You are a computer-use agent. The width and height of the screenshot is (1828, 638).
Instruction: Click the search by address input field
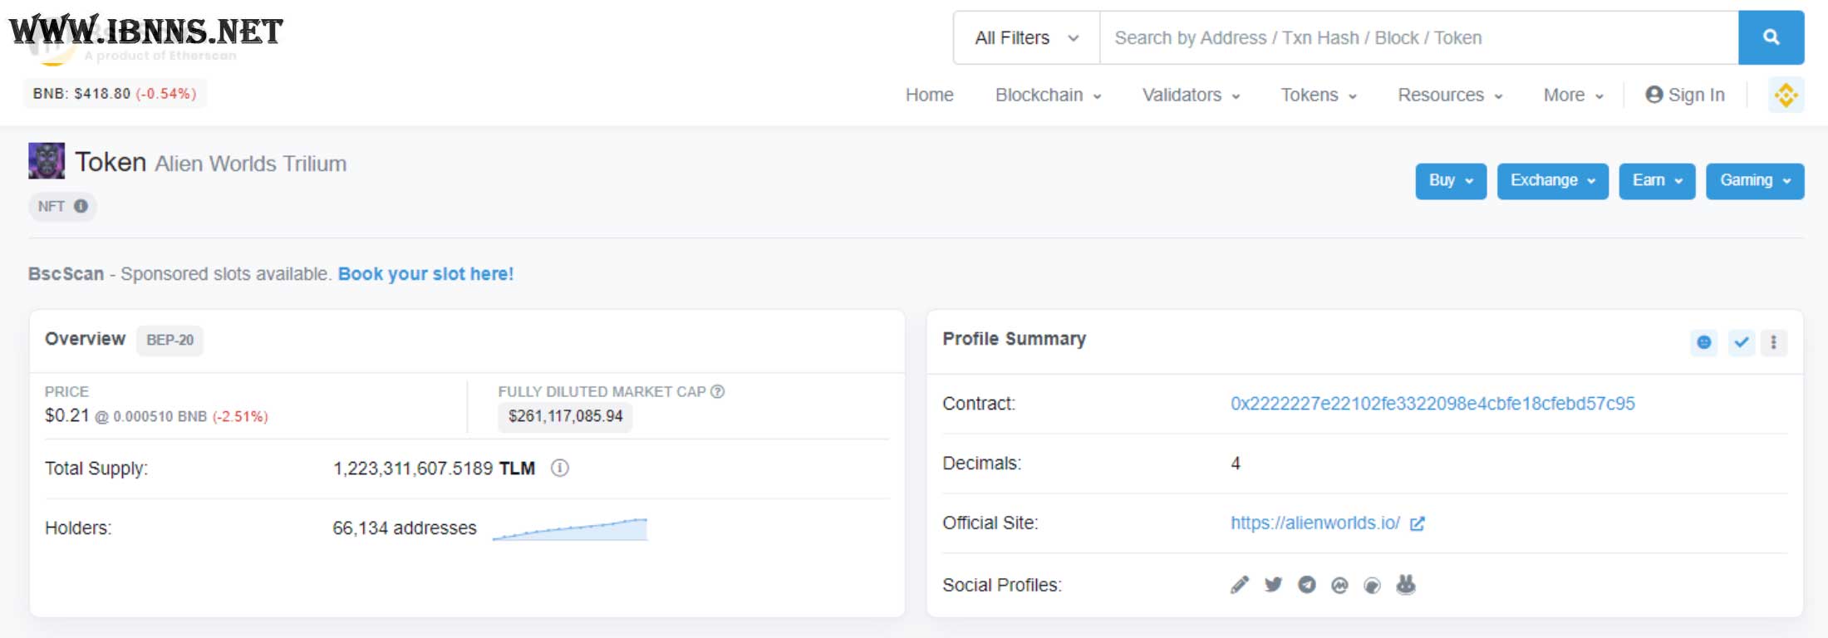coord(1419,37)
